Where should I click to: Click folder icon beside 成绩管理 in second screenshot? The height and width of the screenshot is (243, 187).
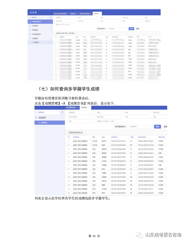pyautogui.click(x=36, y=118)
